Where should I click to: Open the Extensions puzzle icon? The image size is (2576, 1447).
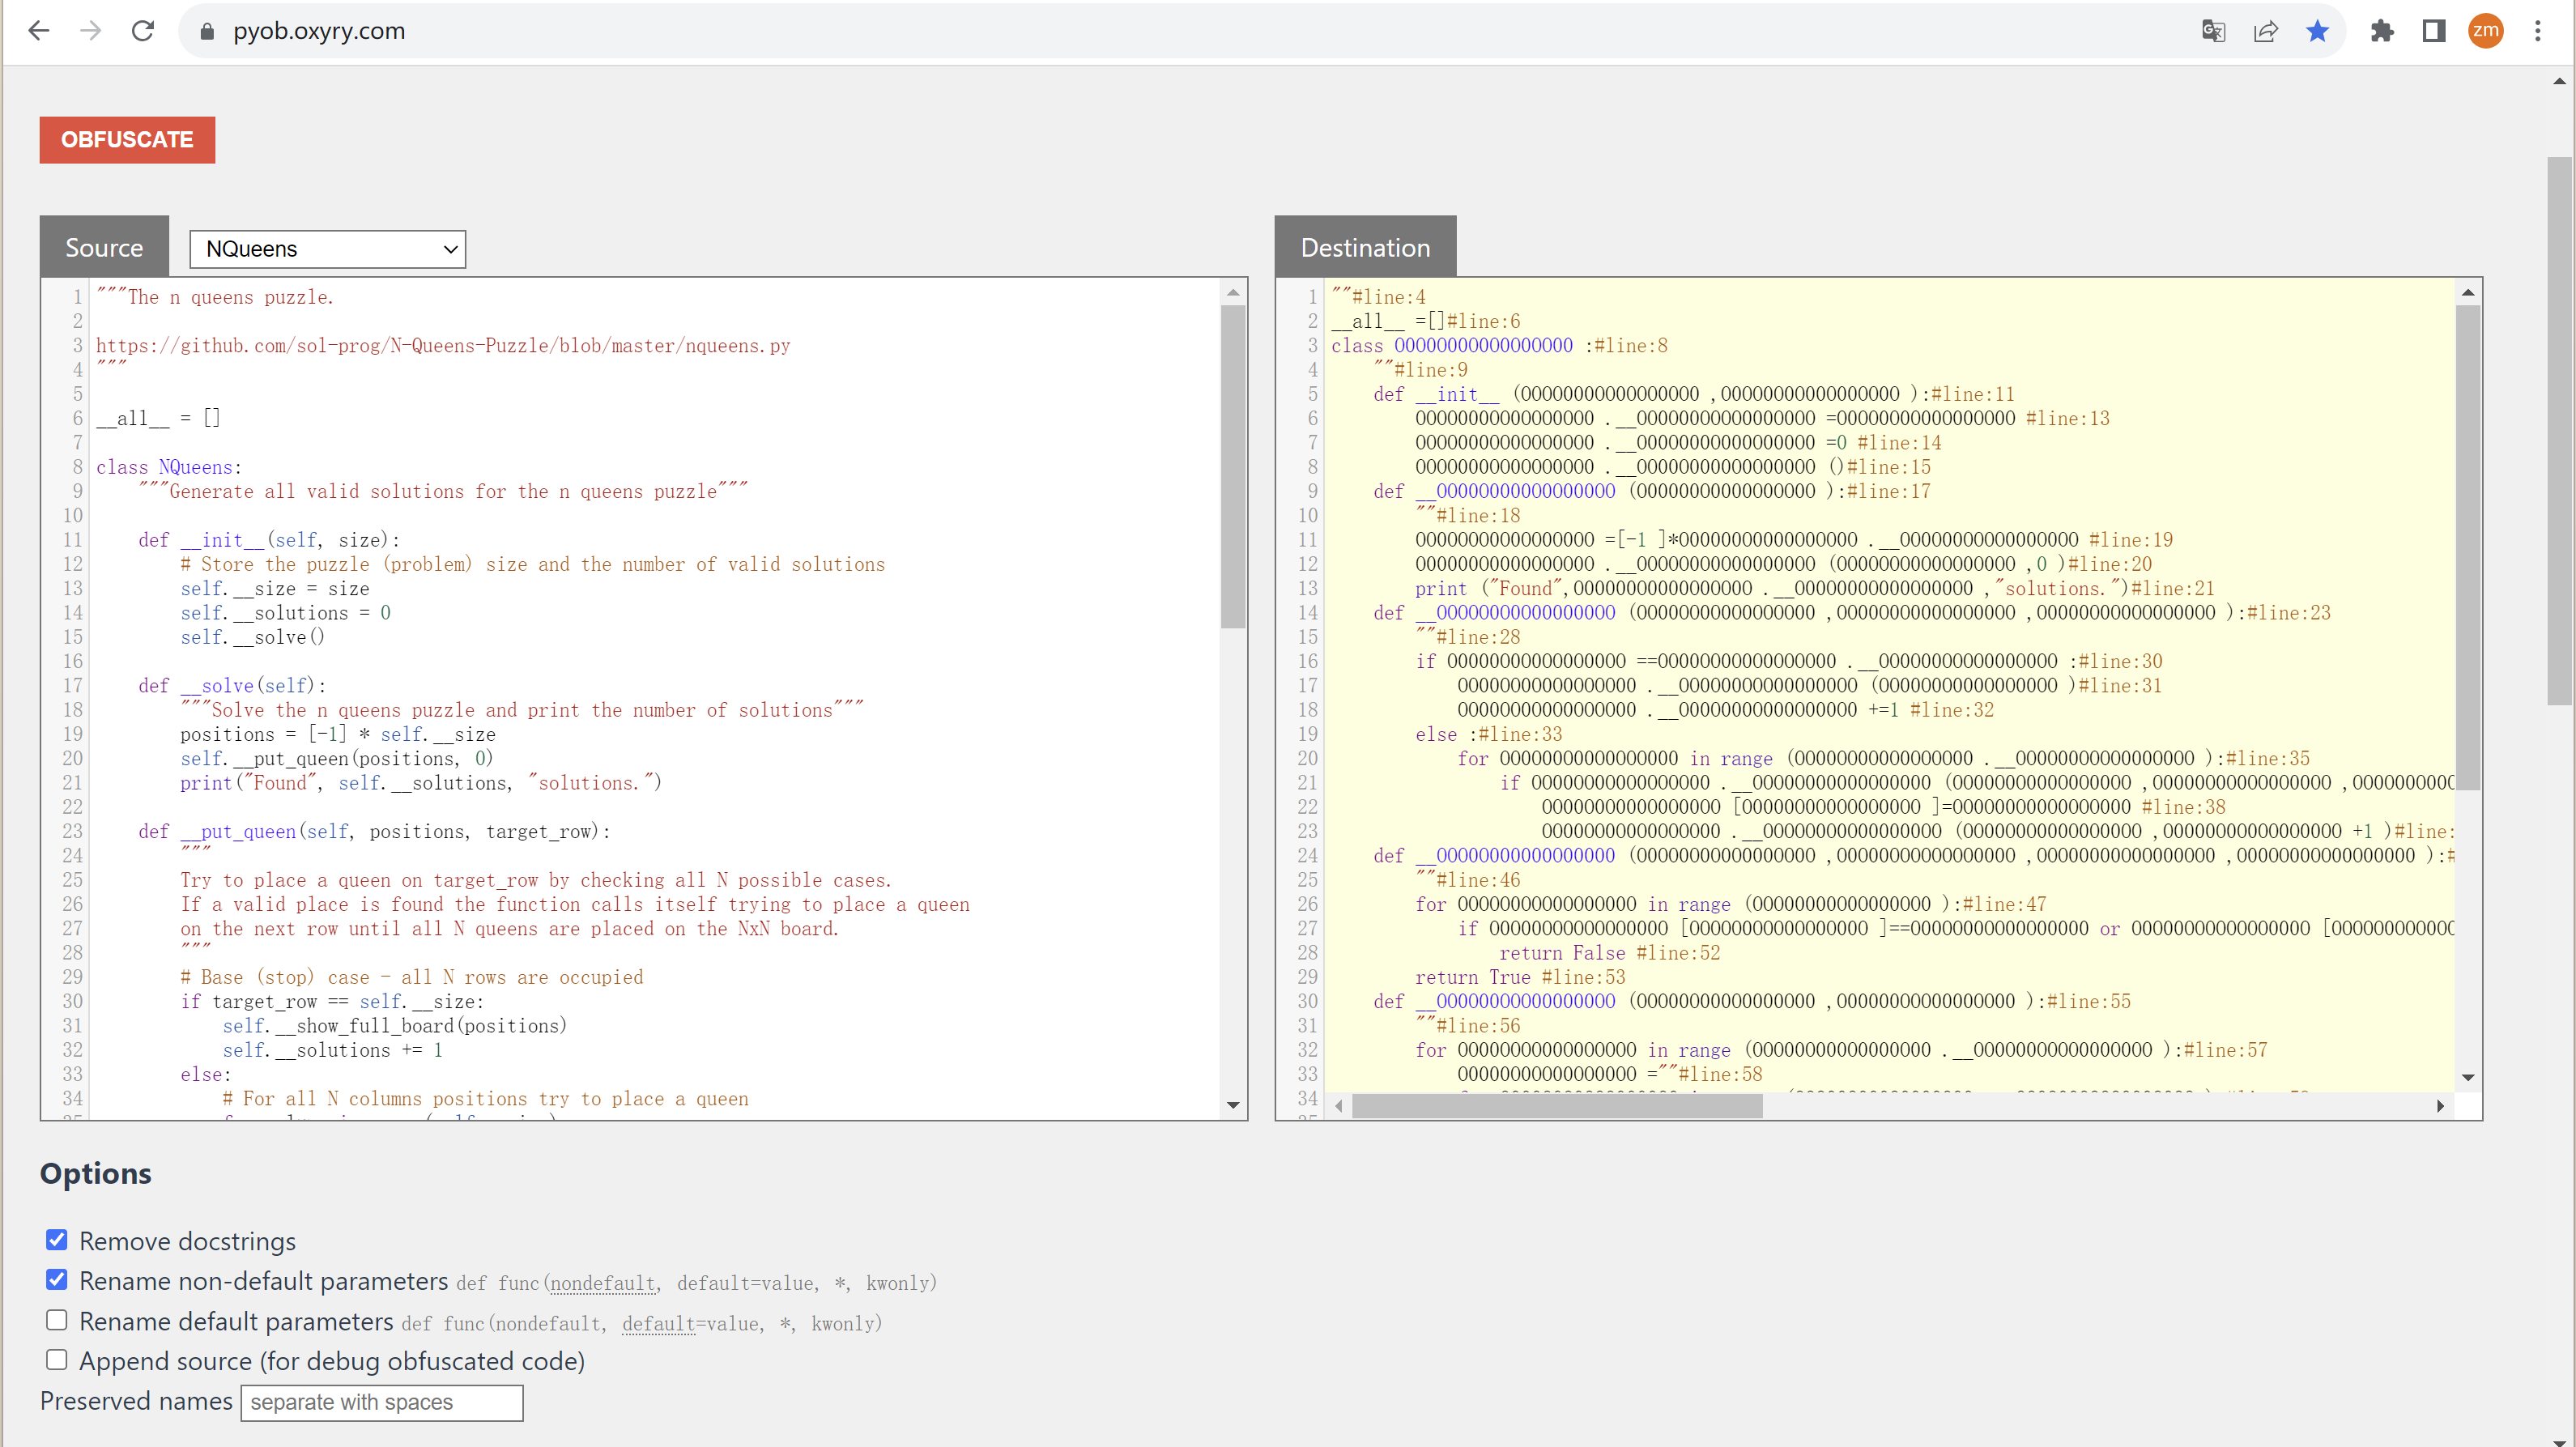tap(2382, 31)
